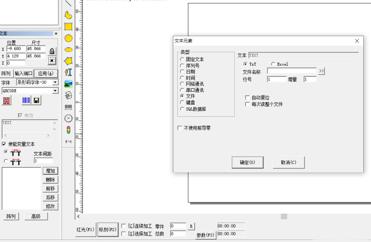
Task: Reset part count with R button
Action: (191, 226)
